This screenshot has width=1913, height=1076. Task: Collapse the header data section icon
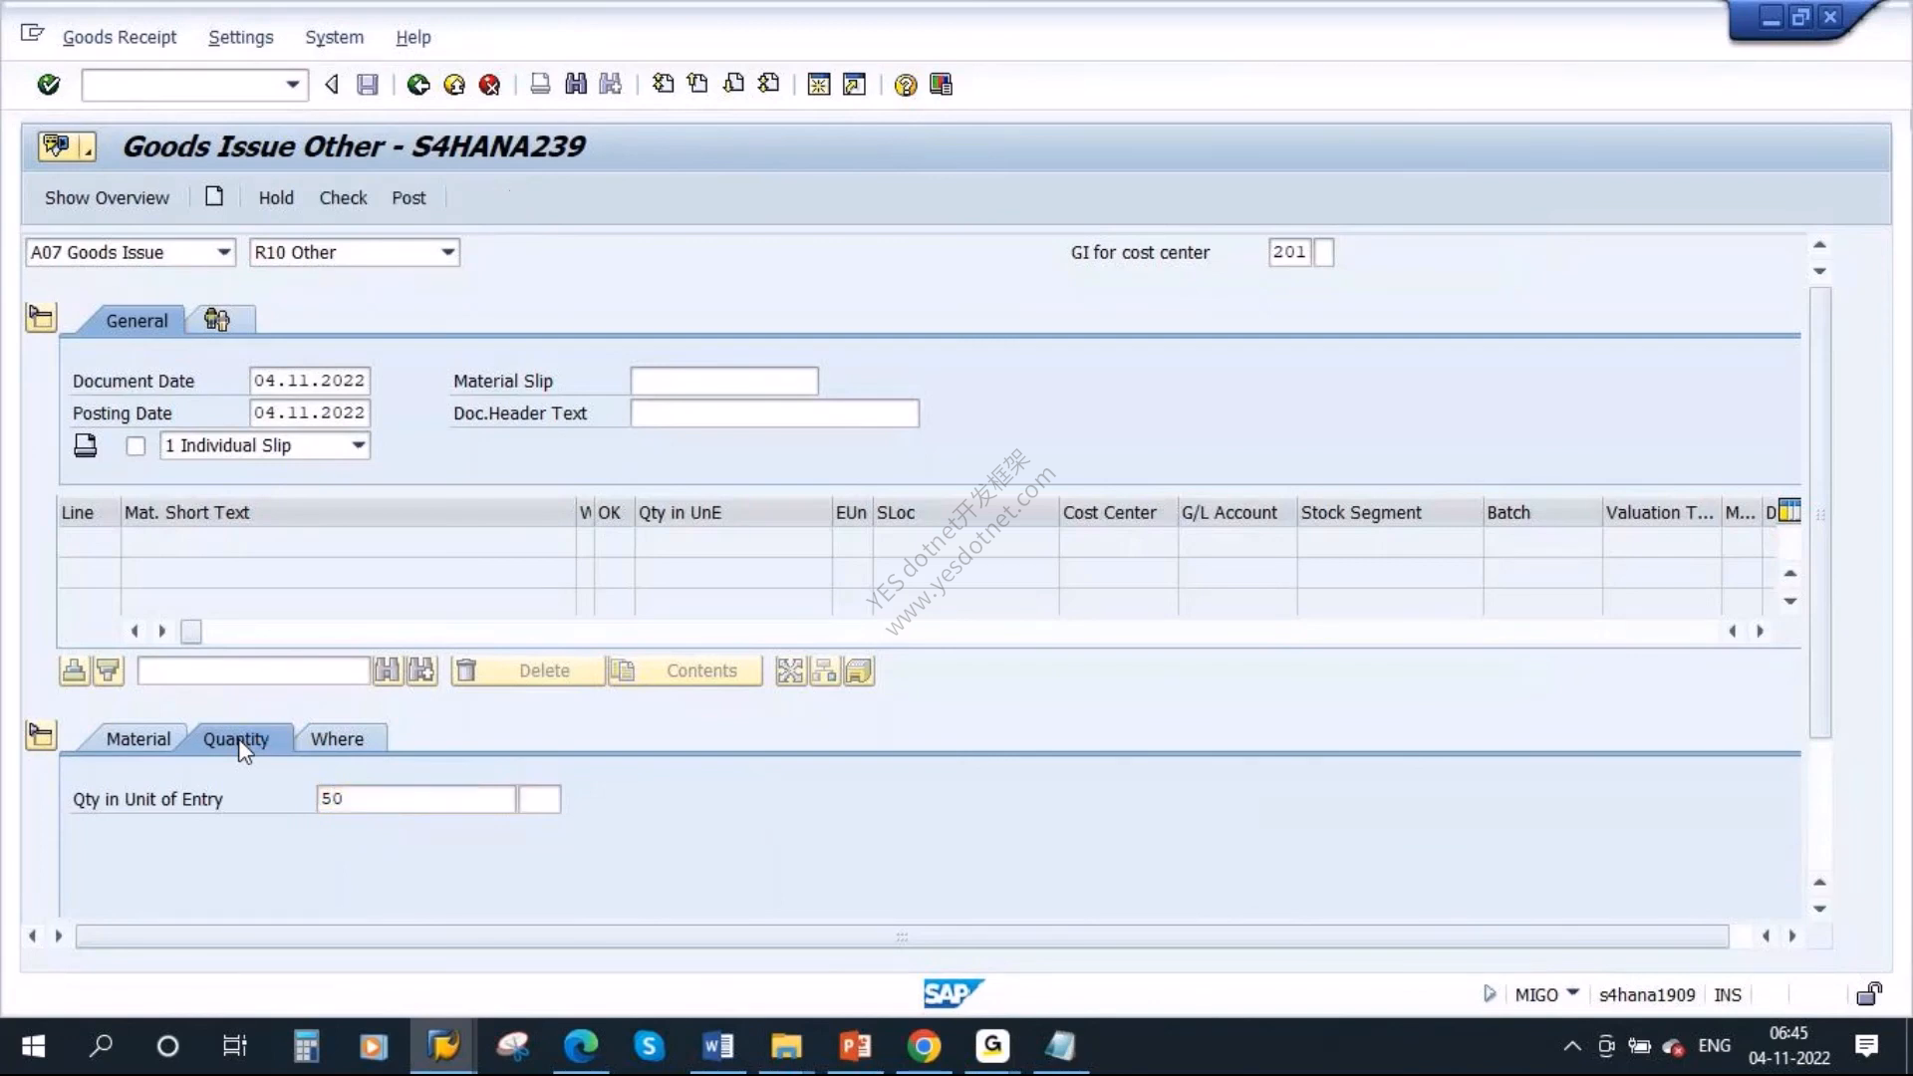[41, 318]
